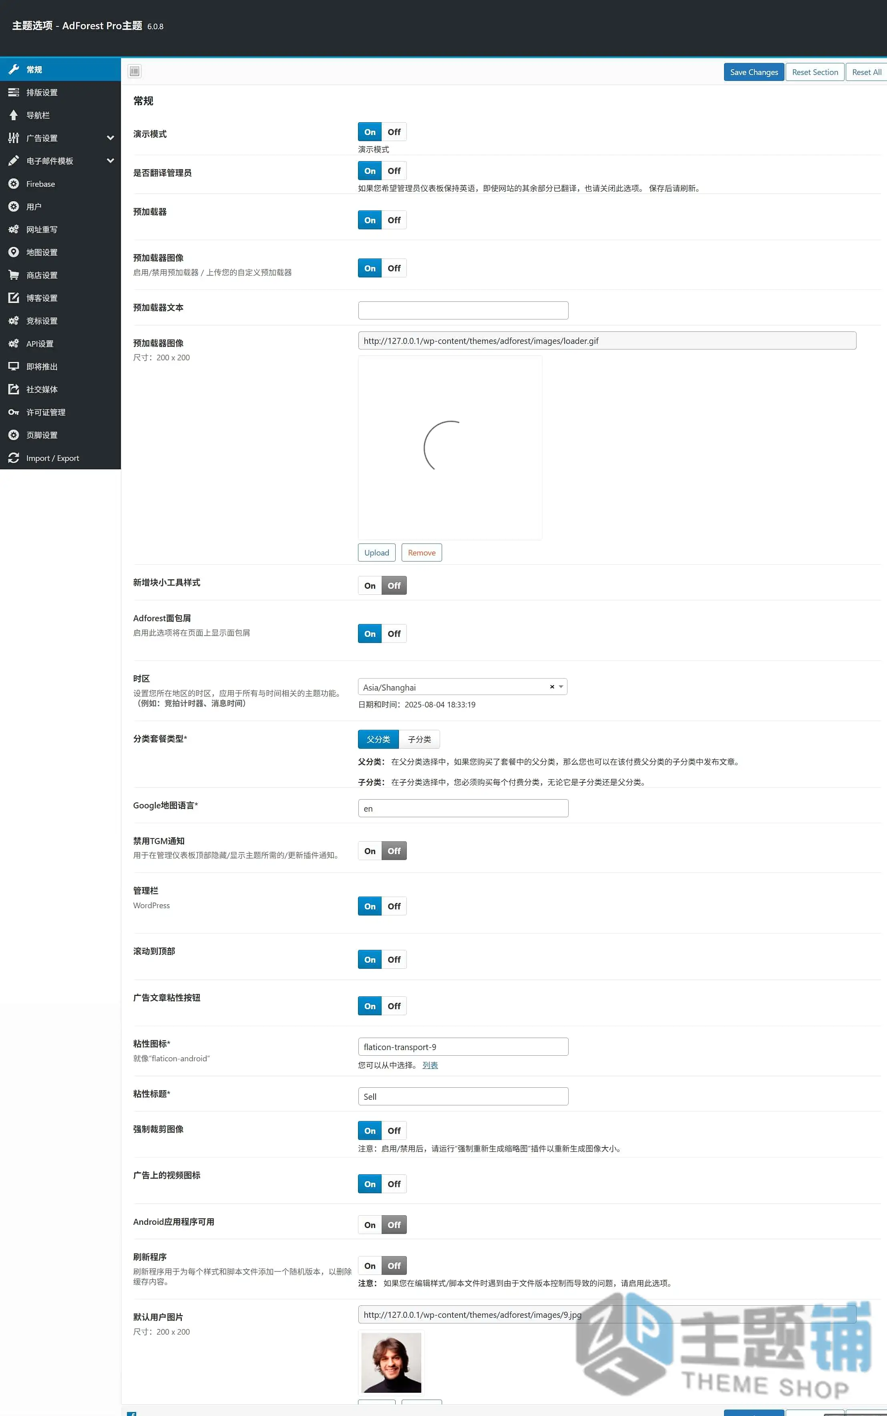Click the edit icon for 博客设置
887x1416 pixels.
coord(14,298)
